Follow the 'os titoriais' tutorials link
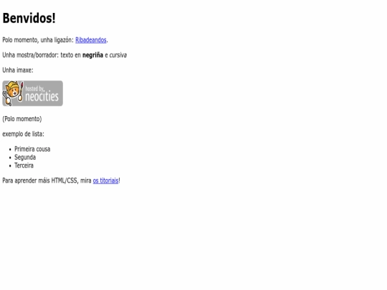This screenshot has height=290, width=387. pyautogui.click(x=105, y=180)
